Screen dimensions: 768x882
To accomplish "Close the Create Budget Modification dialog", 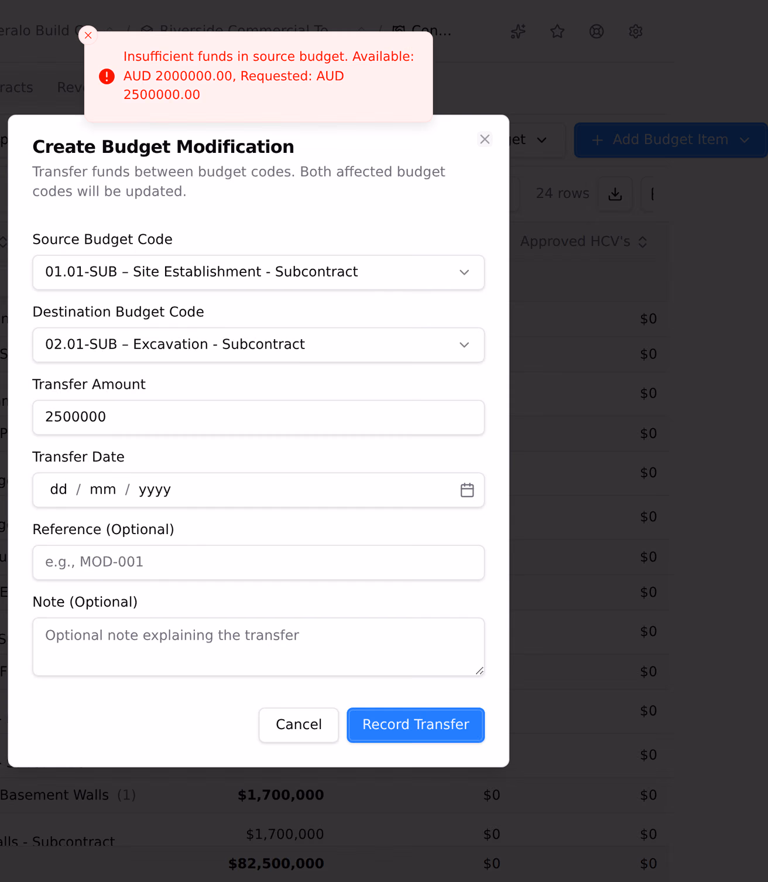I will point(485,139).
